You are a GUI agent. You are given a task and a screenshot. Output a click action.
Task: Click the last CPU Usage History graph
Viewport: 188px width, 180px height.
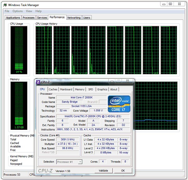tap(169, 50)
